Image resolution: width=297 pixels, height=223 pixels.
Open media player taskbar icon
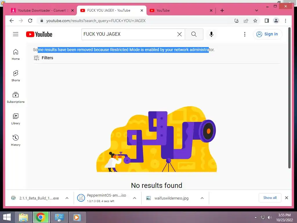(77, 217)
